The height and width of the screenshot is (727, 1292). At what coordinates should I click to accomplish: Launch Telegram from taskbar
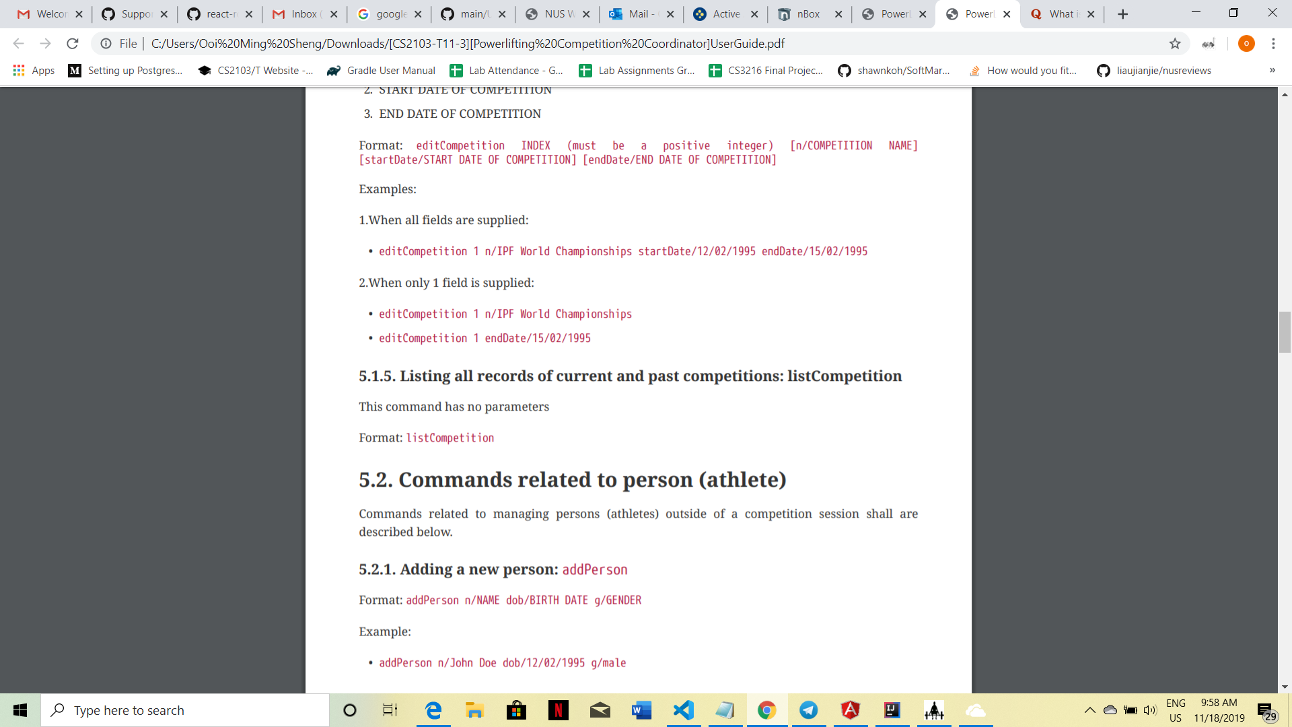point(808,710)
